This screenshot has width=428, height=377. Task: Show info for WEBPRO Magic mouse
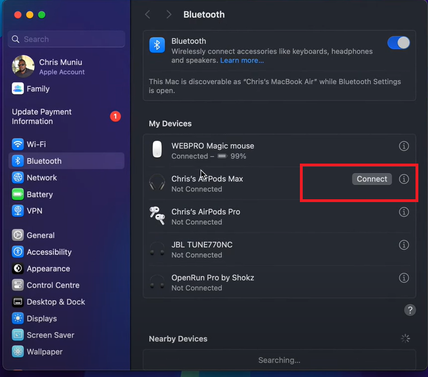tap(404, 146)
